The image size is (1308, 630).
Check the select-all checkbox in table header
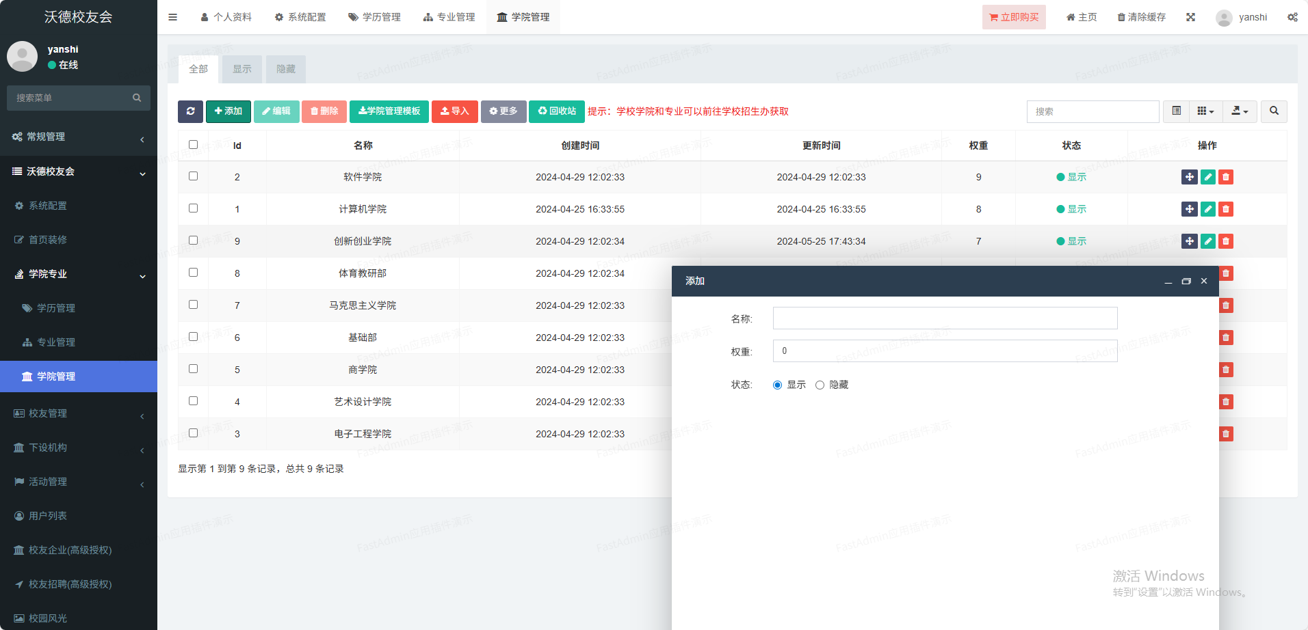tap(193, 145)
